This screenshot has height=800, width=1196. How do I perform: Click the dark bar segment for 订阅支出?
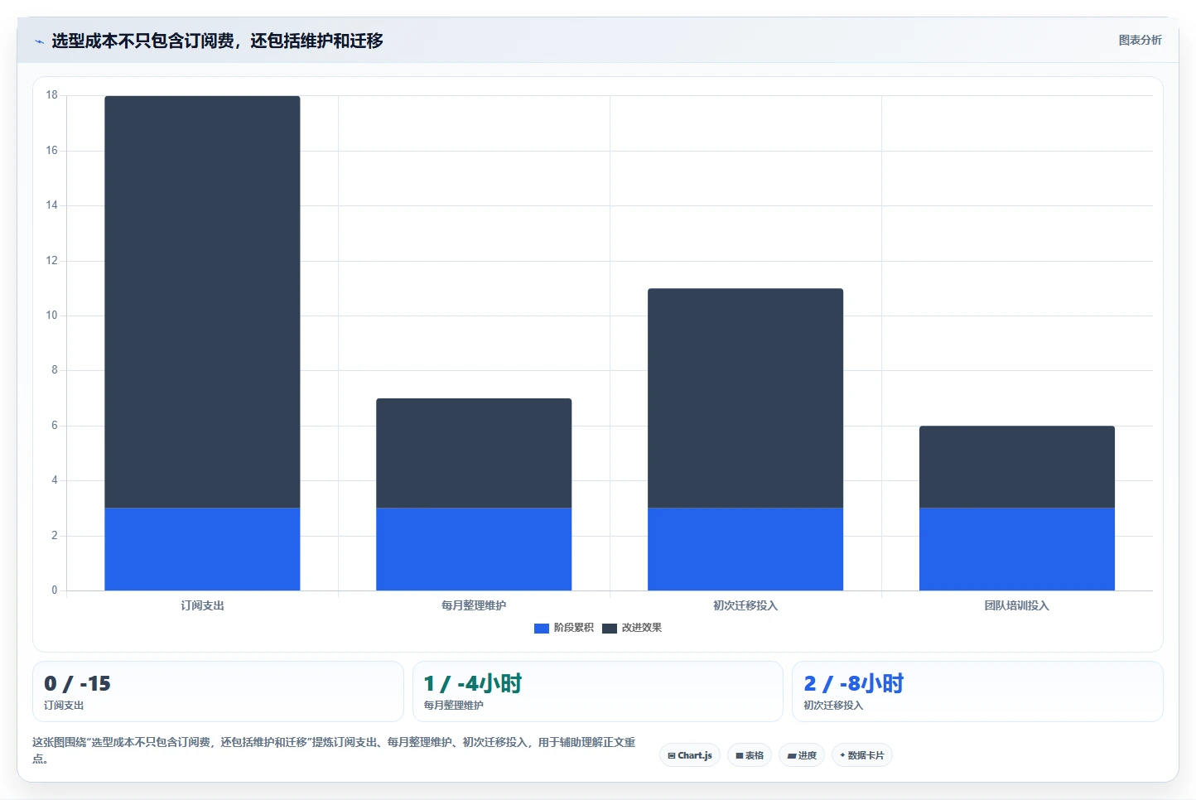202,301
